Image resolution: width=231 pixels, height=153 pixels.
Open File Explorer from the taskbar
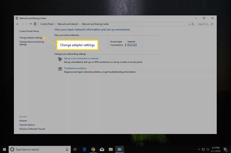tap(111, 149)
